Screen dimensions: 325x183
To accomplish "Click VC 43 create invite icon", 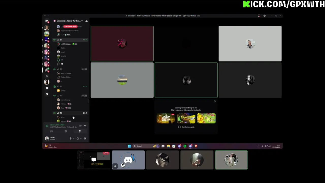I will click(86, 113).
